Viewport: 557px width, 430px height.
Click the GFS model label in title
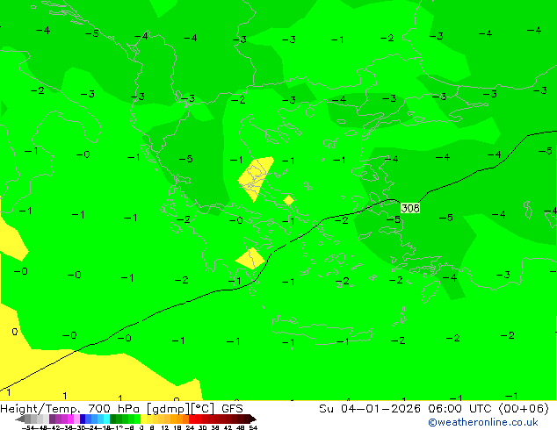(232, 409)
